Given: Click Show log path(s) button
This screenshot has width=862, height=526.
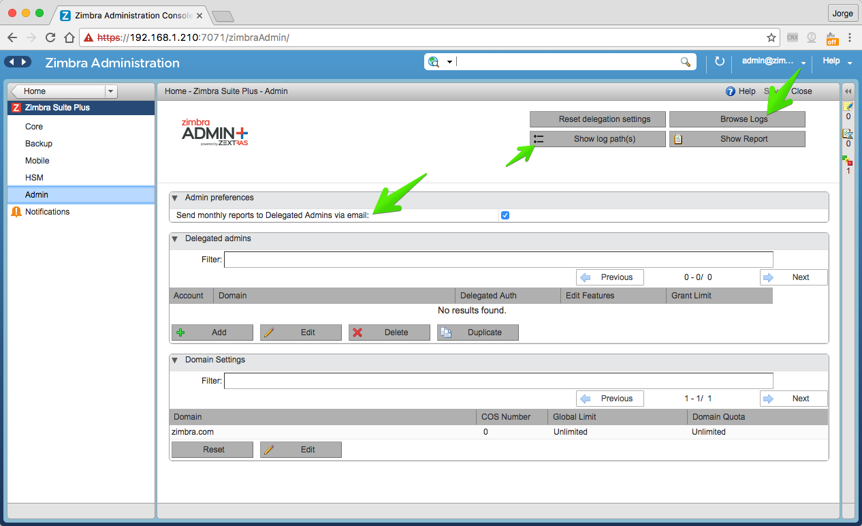Looking at the screenshot, I should point(598,139).
